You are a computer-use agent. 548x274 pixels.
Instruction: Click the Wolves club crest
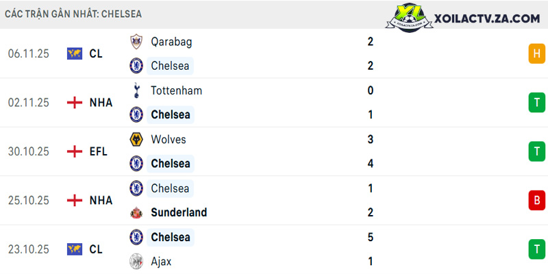point(136,140)
